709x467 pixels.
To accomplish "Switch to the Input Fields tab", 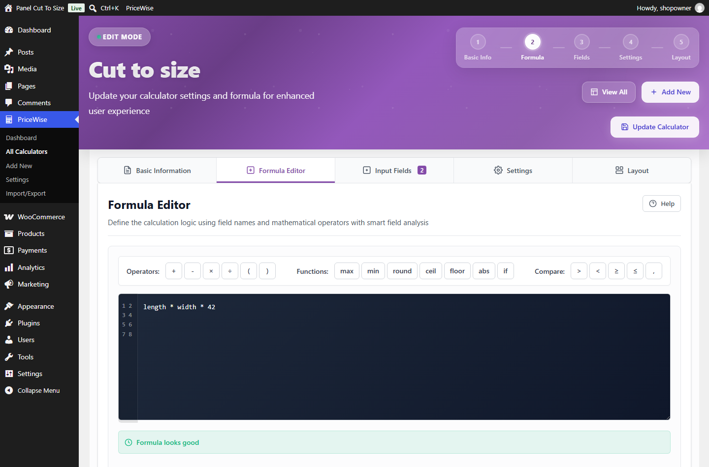I will pos(394,171).
